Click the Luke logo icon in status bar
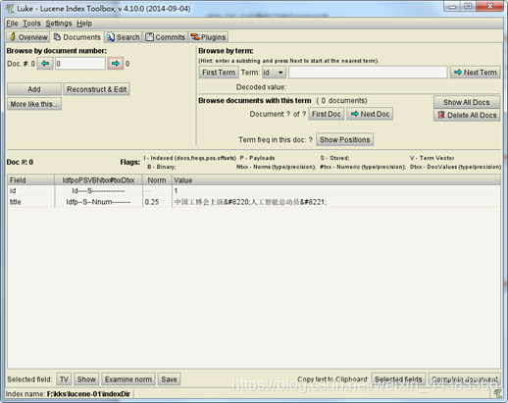The image size is (508, 403). tap(497, 393)
